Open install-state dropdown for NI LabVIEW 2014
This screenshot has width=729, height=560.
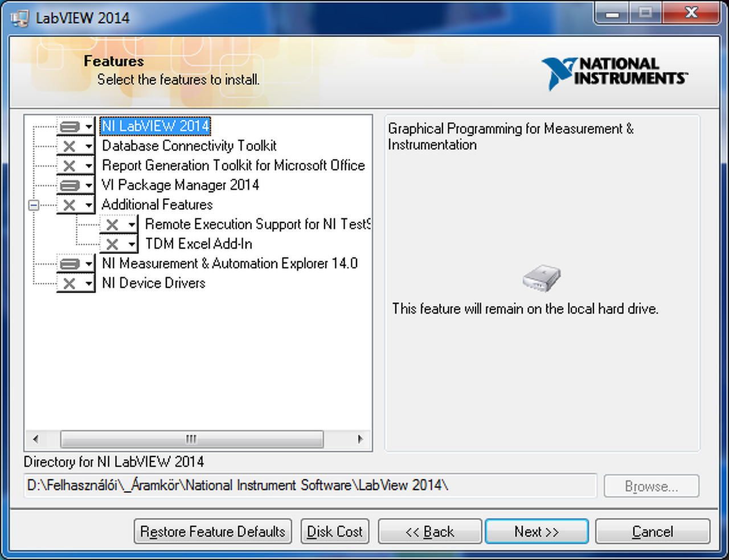point(76,126)
